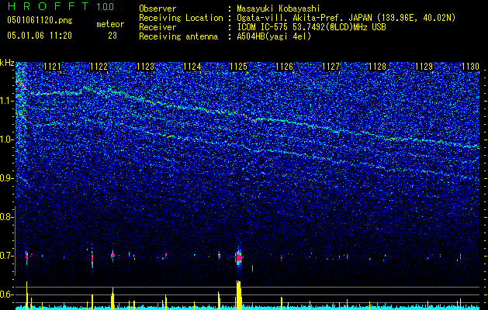Click the 0.9 frequency axis label
This screenshot has height=310, width=488.
click(x=6, y=178)
